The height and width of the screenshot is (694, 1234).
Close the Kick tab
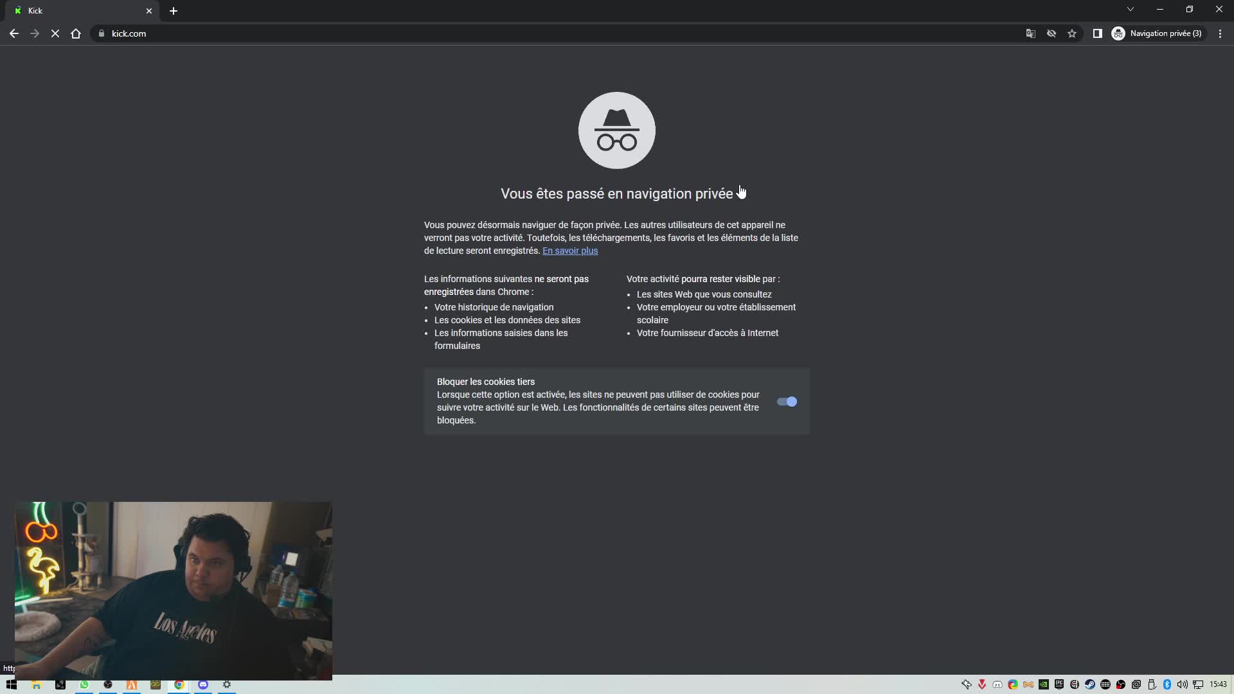(x=149, y=11)
